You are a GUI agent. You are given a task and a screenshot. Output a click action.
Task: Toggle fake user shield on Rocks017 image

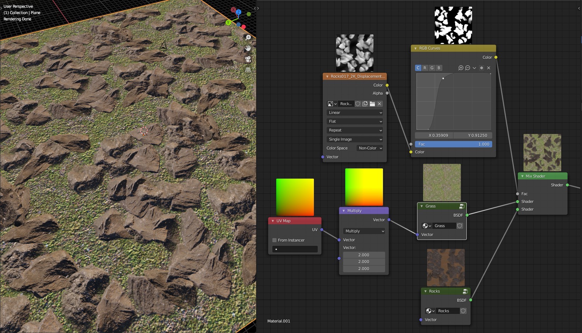(x=358, y=104)
